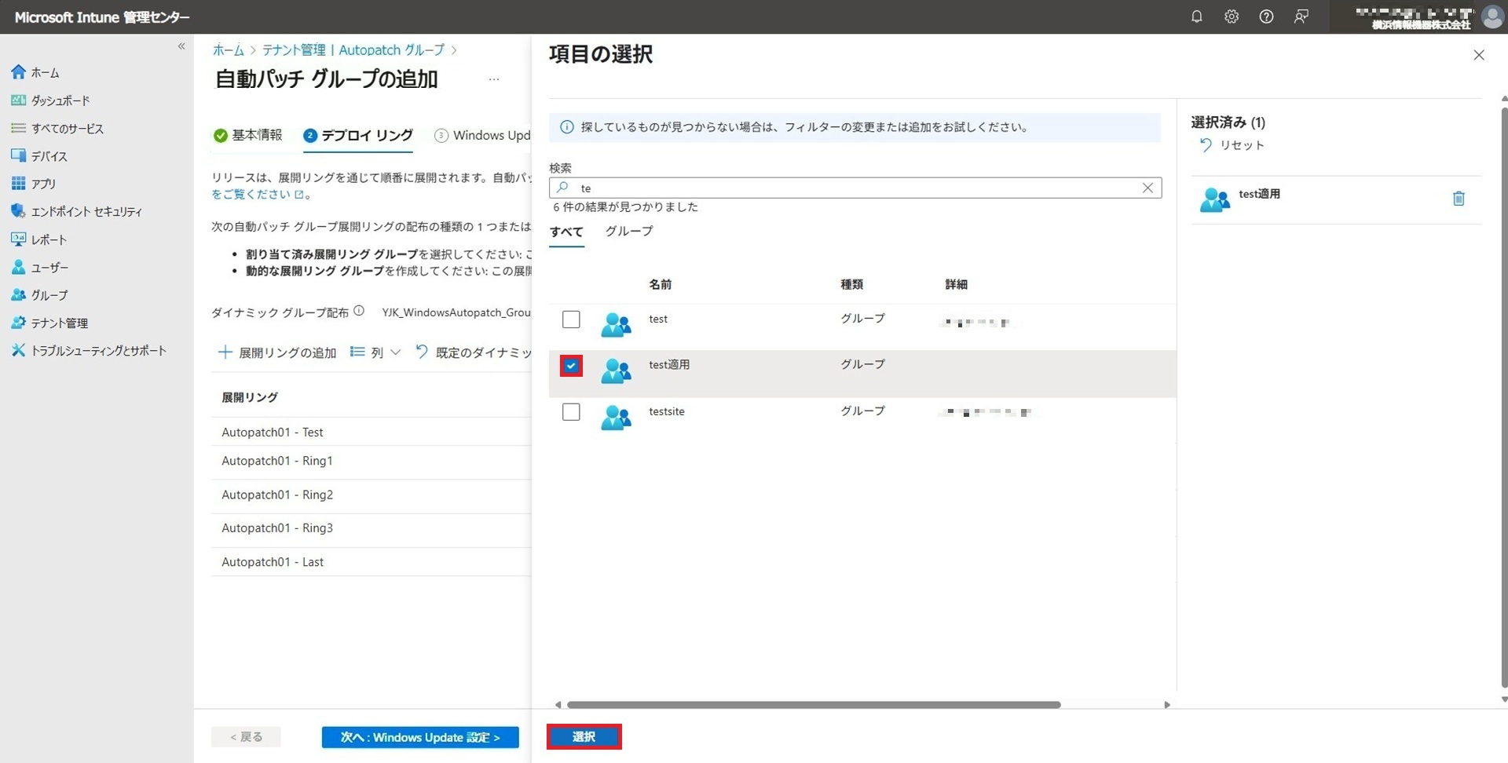Open テナント管理 in sidebar
The image size is (1508, 763).
click(x=49, y=323)
